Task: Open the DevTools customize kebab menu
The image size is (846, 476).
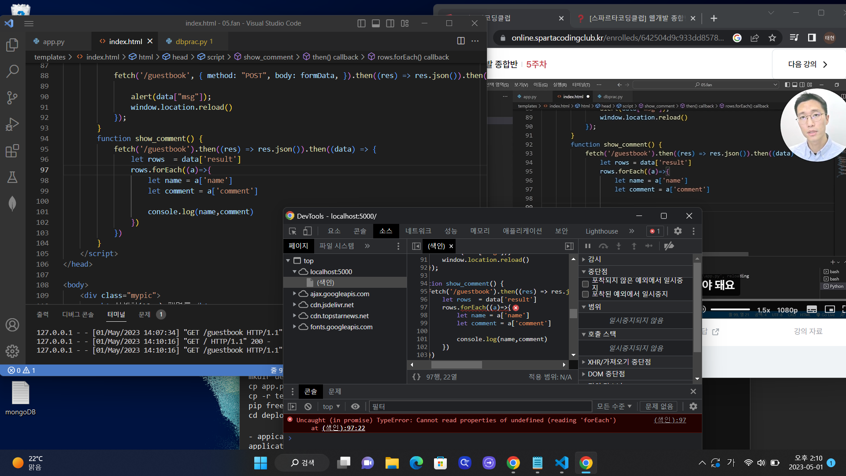Action: pyautogui.click(x=694, y=231)
